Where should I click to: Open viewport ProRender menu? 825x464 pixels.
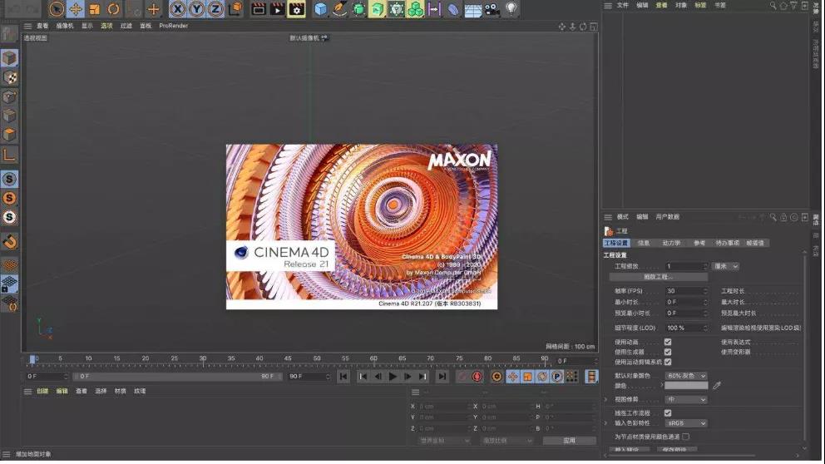pos(174,26)
